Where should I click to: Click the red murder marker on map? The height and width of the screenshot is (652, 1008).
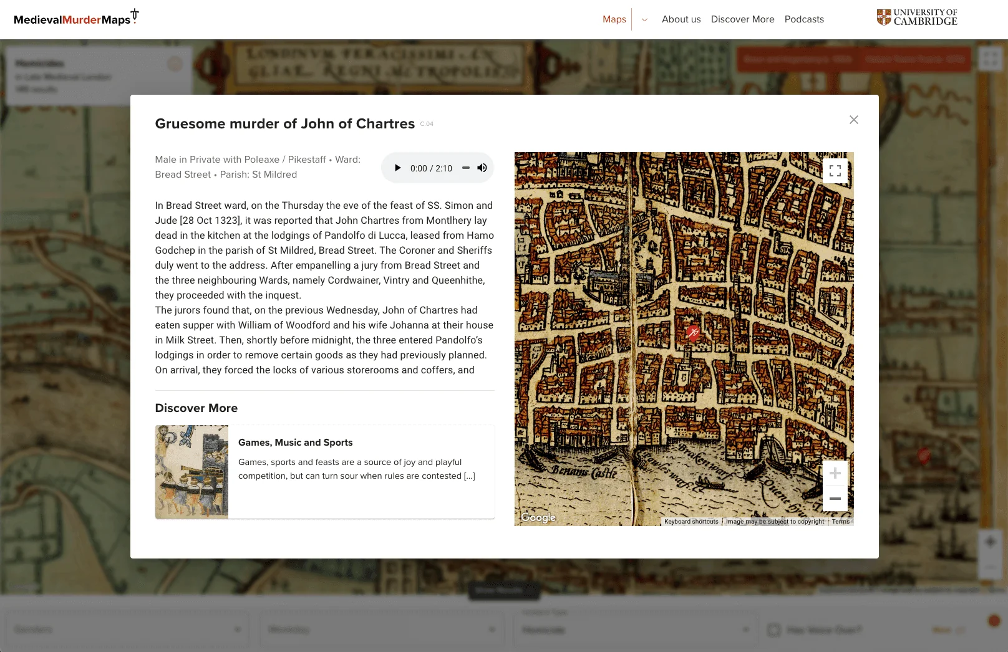[x=693, y=332]
